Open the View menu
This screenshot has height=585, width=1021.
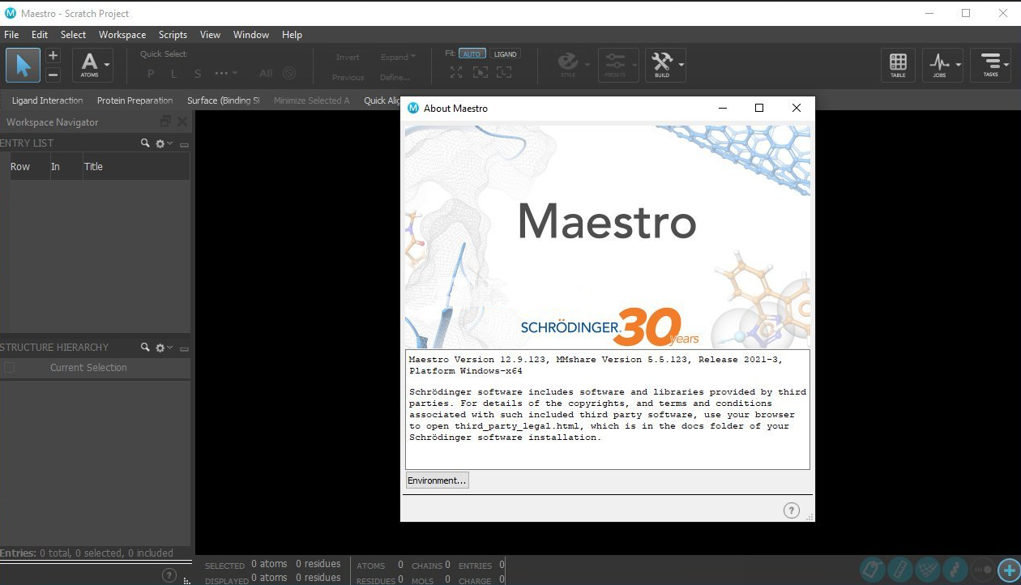tap(211, 35)
